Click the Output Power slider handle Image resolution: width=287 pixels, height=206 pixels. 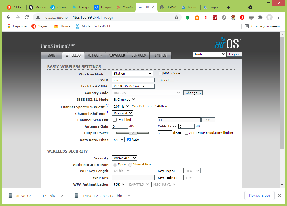[133, 133]
